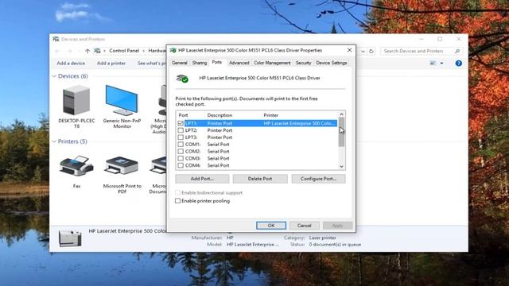509x286 pixels.
Task: Select the Ports tab
Action: [217, 62]
